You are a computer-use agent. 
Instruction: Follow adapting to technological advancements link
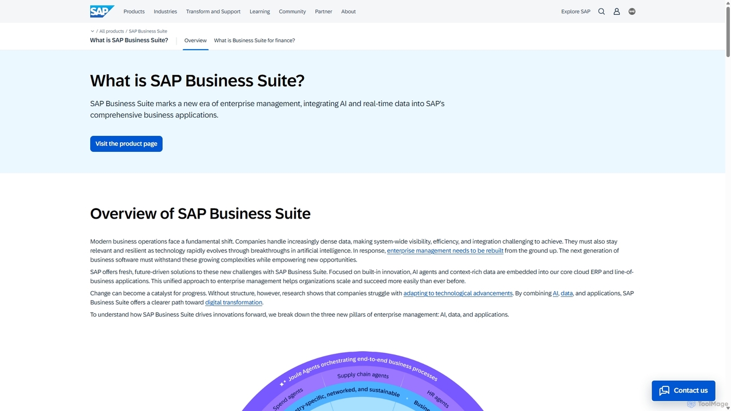458,293
